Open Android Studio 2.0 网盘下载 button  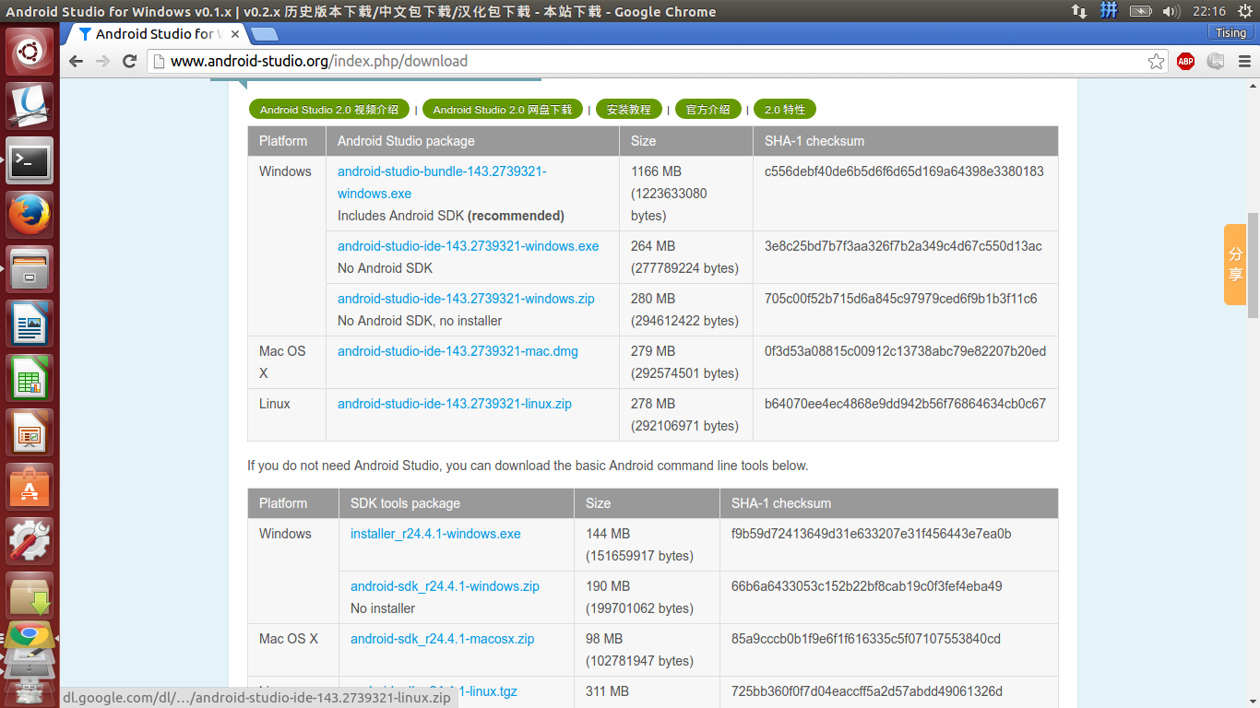tap(503, 109)
